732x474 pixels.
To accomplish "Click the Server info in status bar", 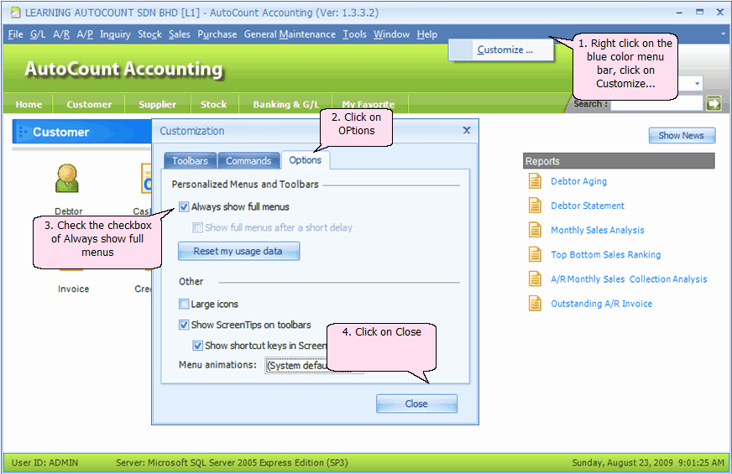I will (x=232, y=463).
